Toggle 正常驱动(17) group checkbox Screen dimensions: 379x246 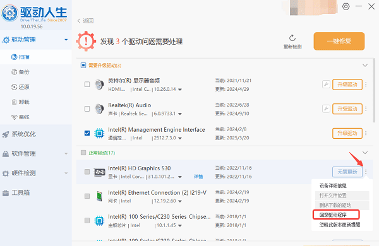point(83,153)
